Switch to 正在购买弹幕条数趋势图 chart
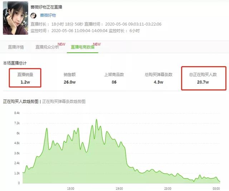The height and width of the screenshot is (191, 229). pyautogui.click(x=64, y=102)
